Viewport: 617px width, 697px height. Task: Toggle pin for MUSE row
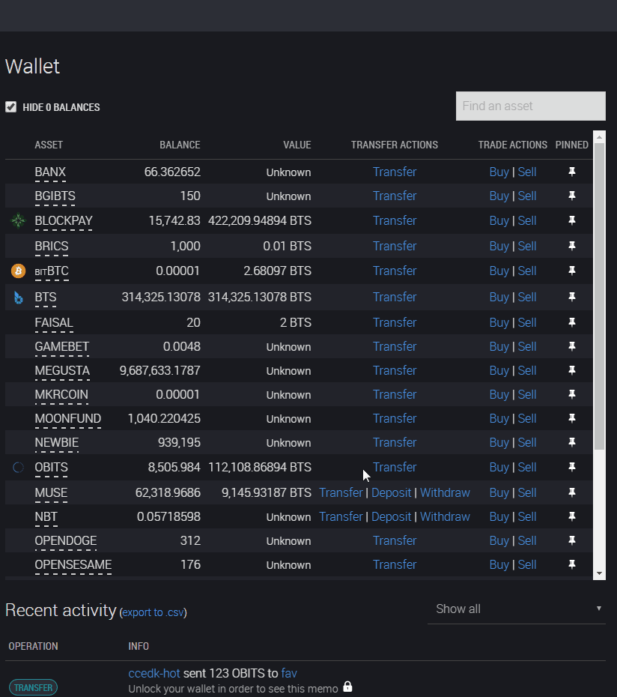point(572,492)
